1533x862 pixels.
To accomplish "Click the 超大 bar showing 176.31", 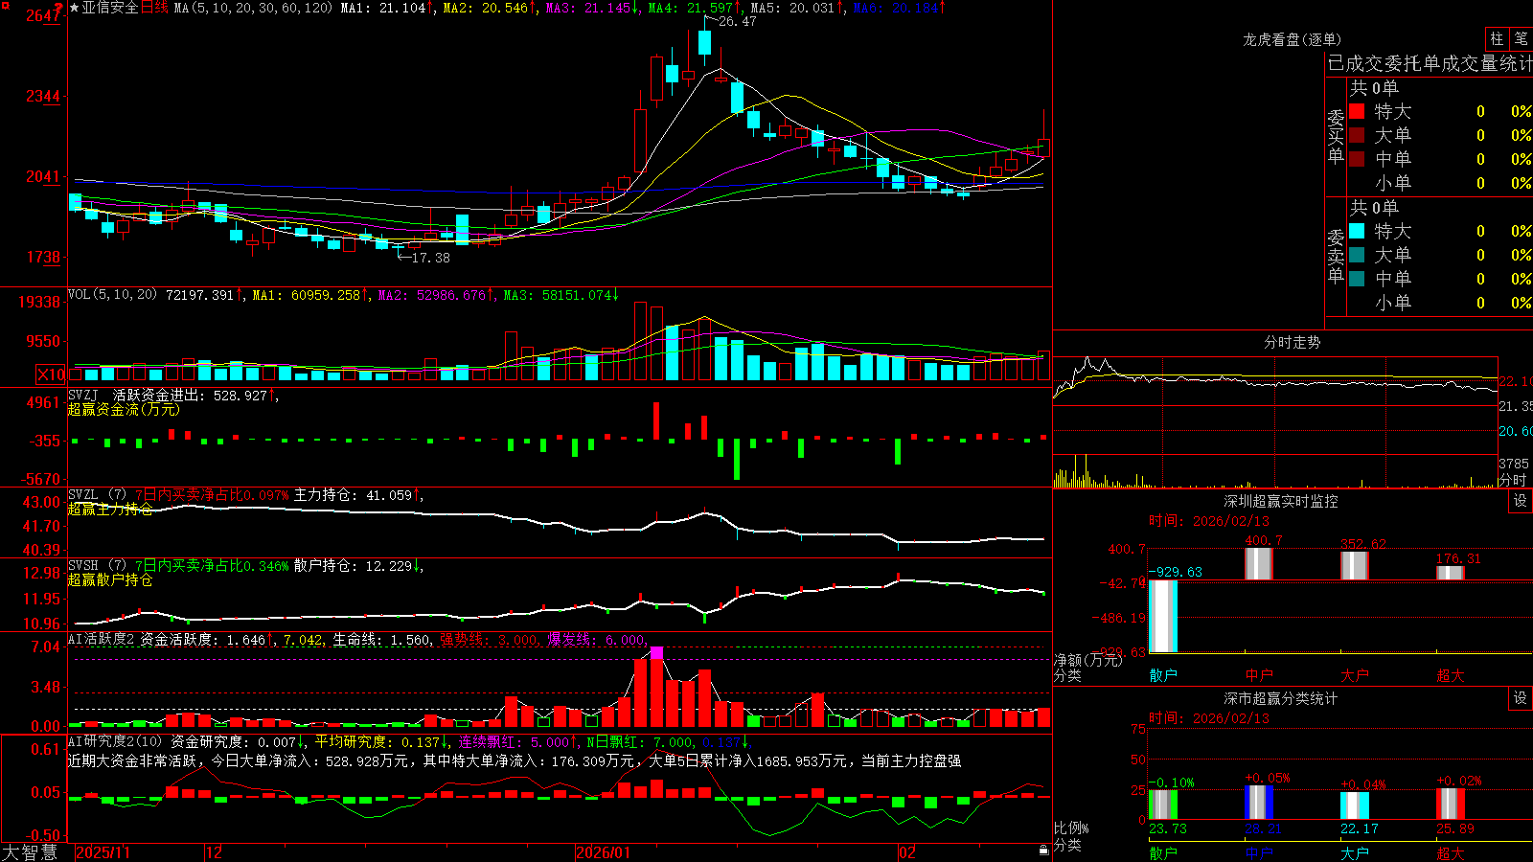I will click(x=1451, y=573).
